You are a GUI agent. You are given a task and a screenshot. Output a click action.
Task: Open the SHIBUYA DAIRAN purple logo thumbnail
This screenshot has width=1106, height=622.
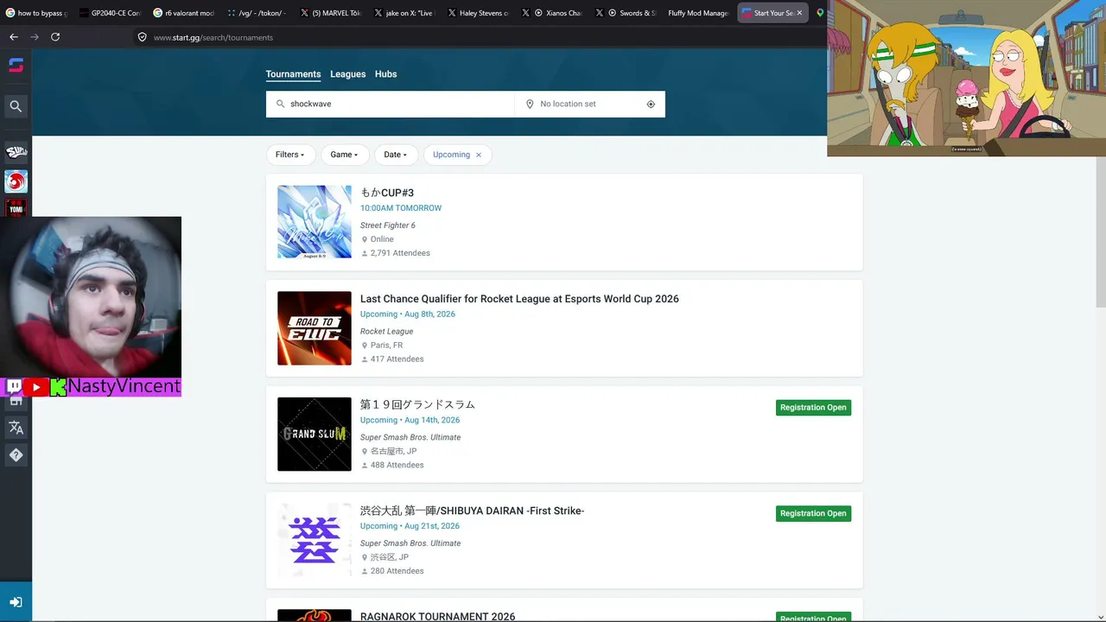(x=315, y=540)
